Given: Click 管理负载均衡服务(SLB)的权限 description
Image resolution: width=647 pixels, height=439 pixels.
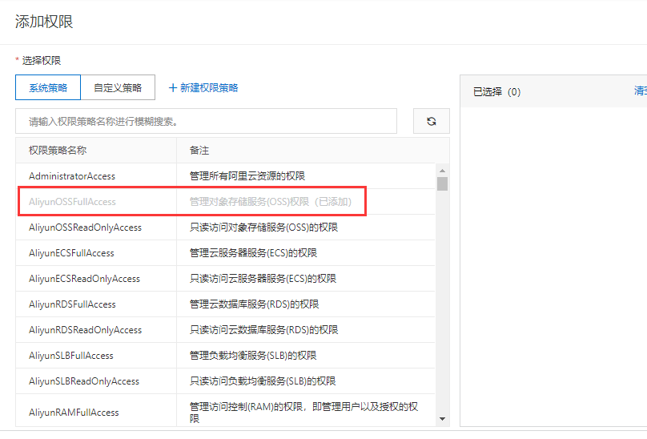Looking at the screenshot, I should click(253, 355).
